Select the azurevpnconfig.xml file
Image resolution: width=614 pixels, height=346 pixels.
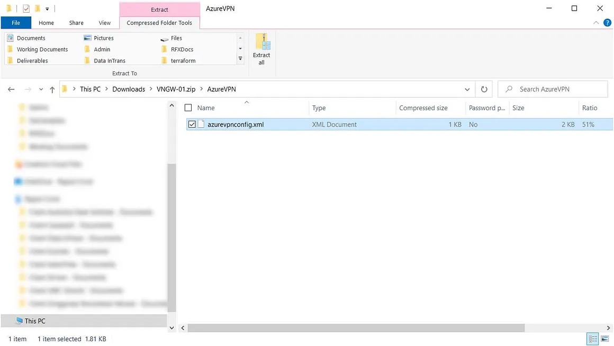(236, 124)
